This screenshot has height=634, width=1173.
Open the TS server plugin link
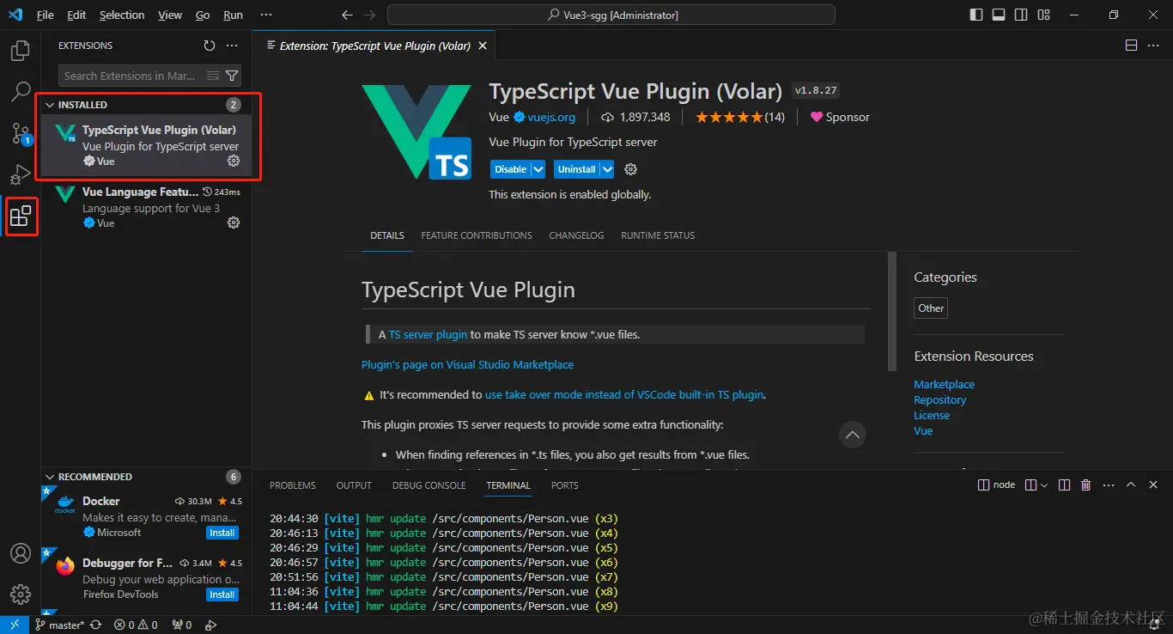(x=428, y=334)
